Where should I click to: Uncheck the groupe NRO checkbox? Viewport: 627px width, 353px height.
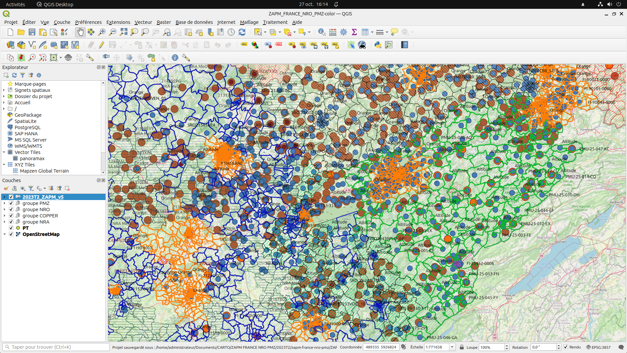(11, 209)
